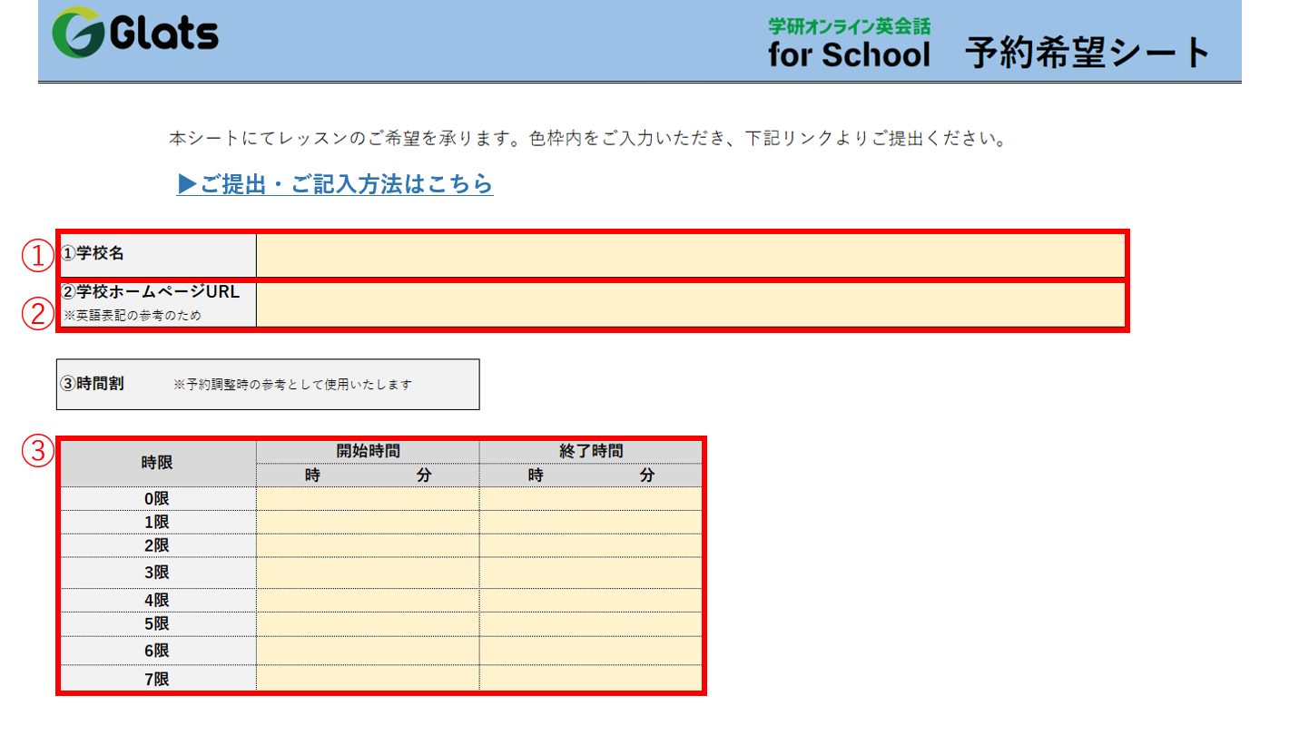Image resolution: width=1299 pixels, height=735 pixels.
Task: Click the ①学校名 input field
Action: [x=690, y=255]
